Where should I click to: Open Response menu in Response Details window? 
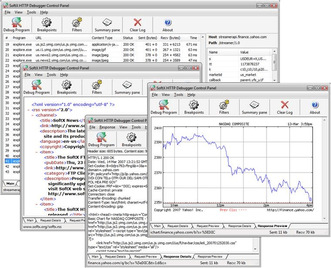pos(107,127)
